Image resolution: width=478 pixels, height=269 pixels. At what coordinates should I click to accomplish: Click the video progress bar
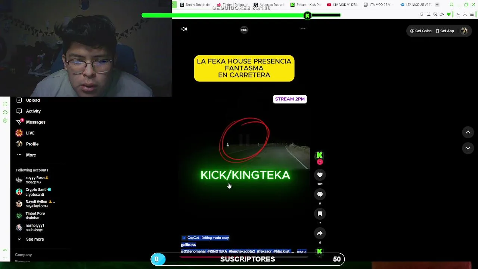point(244,257)
